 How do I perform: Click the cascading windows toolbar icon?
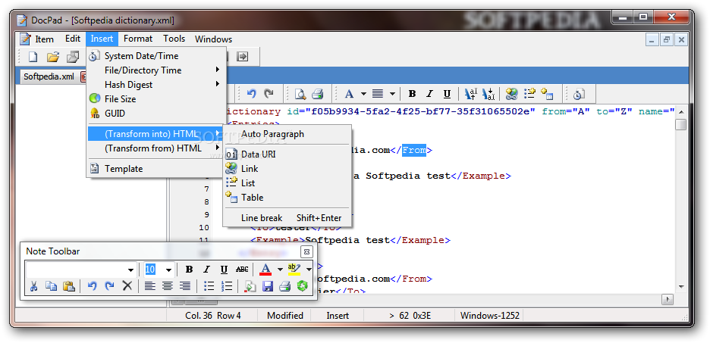pos(73,57)
